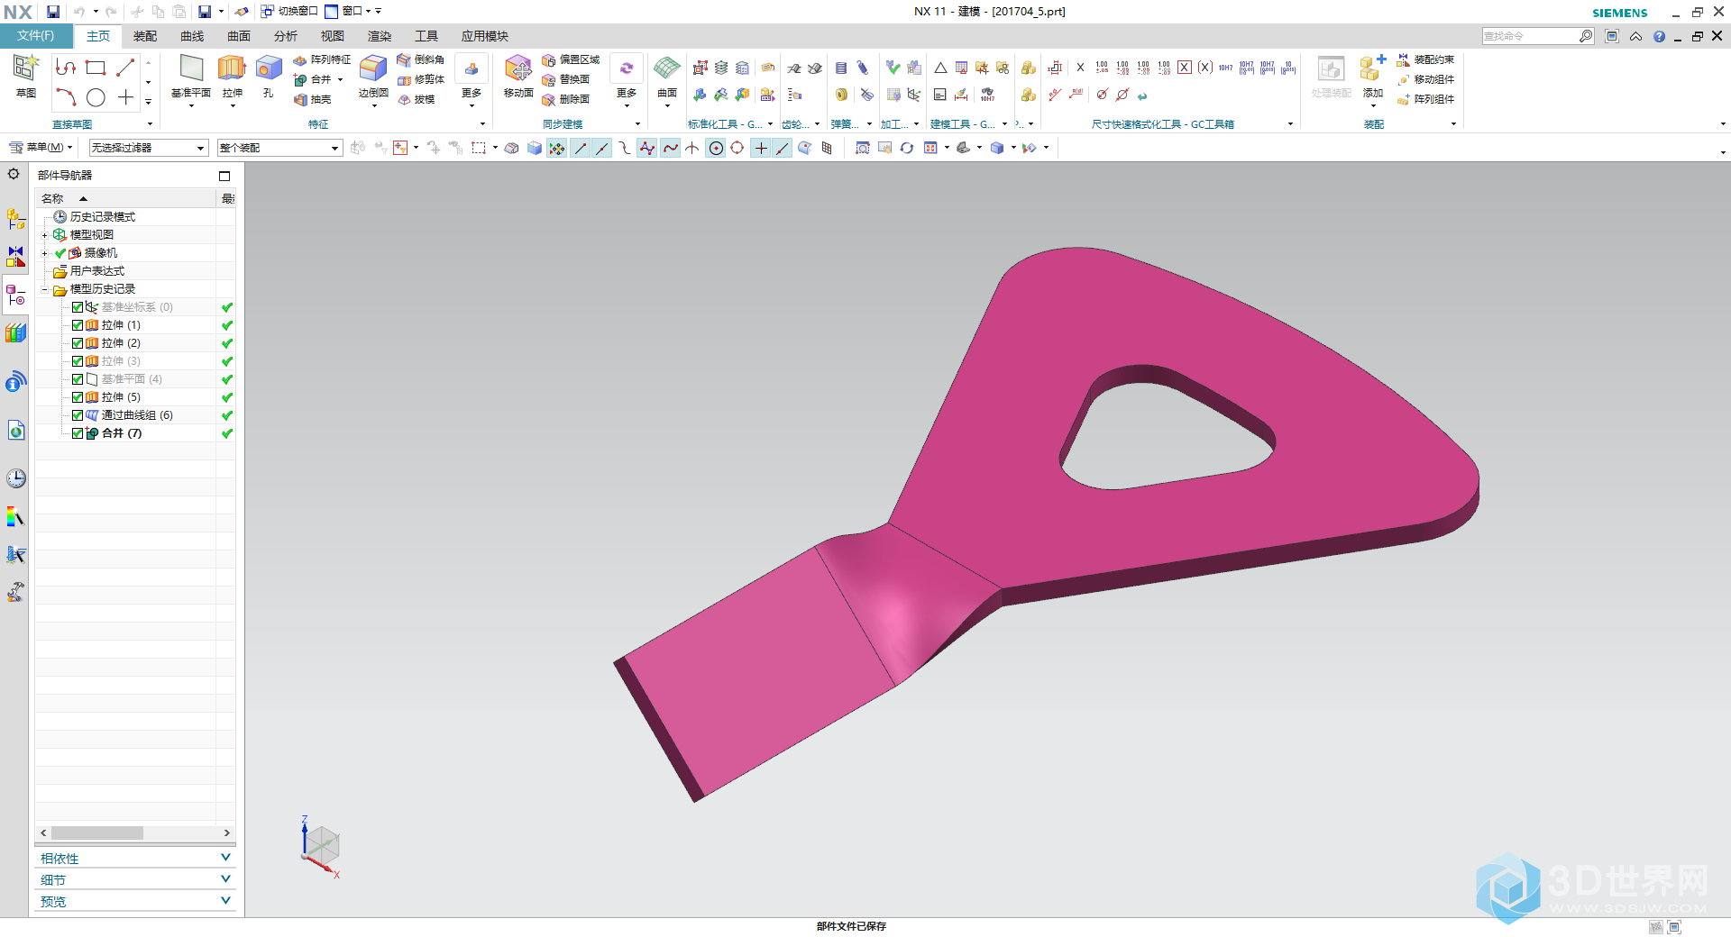The image size is (1731, 937).
Task: Click the Help question mark icon
Action: coord(1659,36)
